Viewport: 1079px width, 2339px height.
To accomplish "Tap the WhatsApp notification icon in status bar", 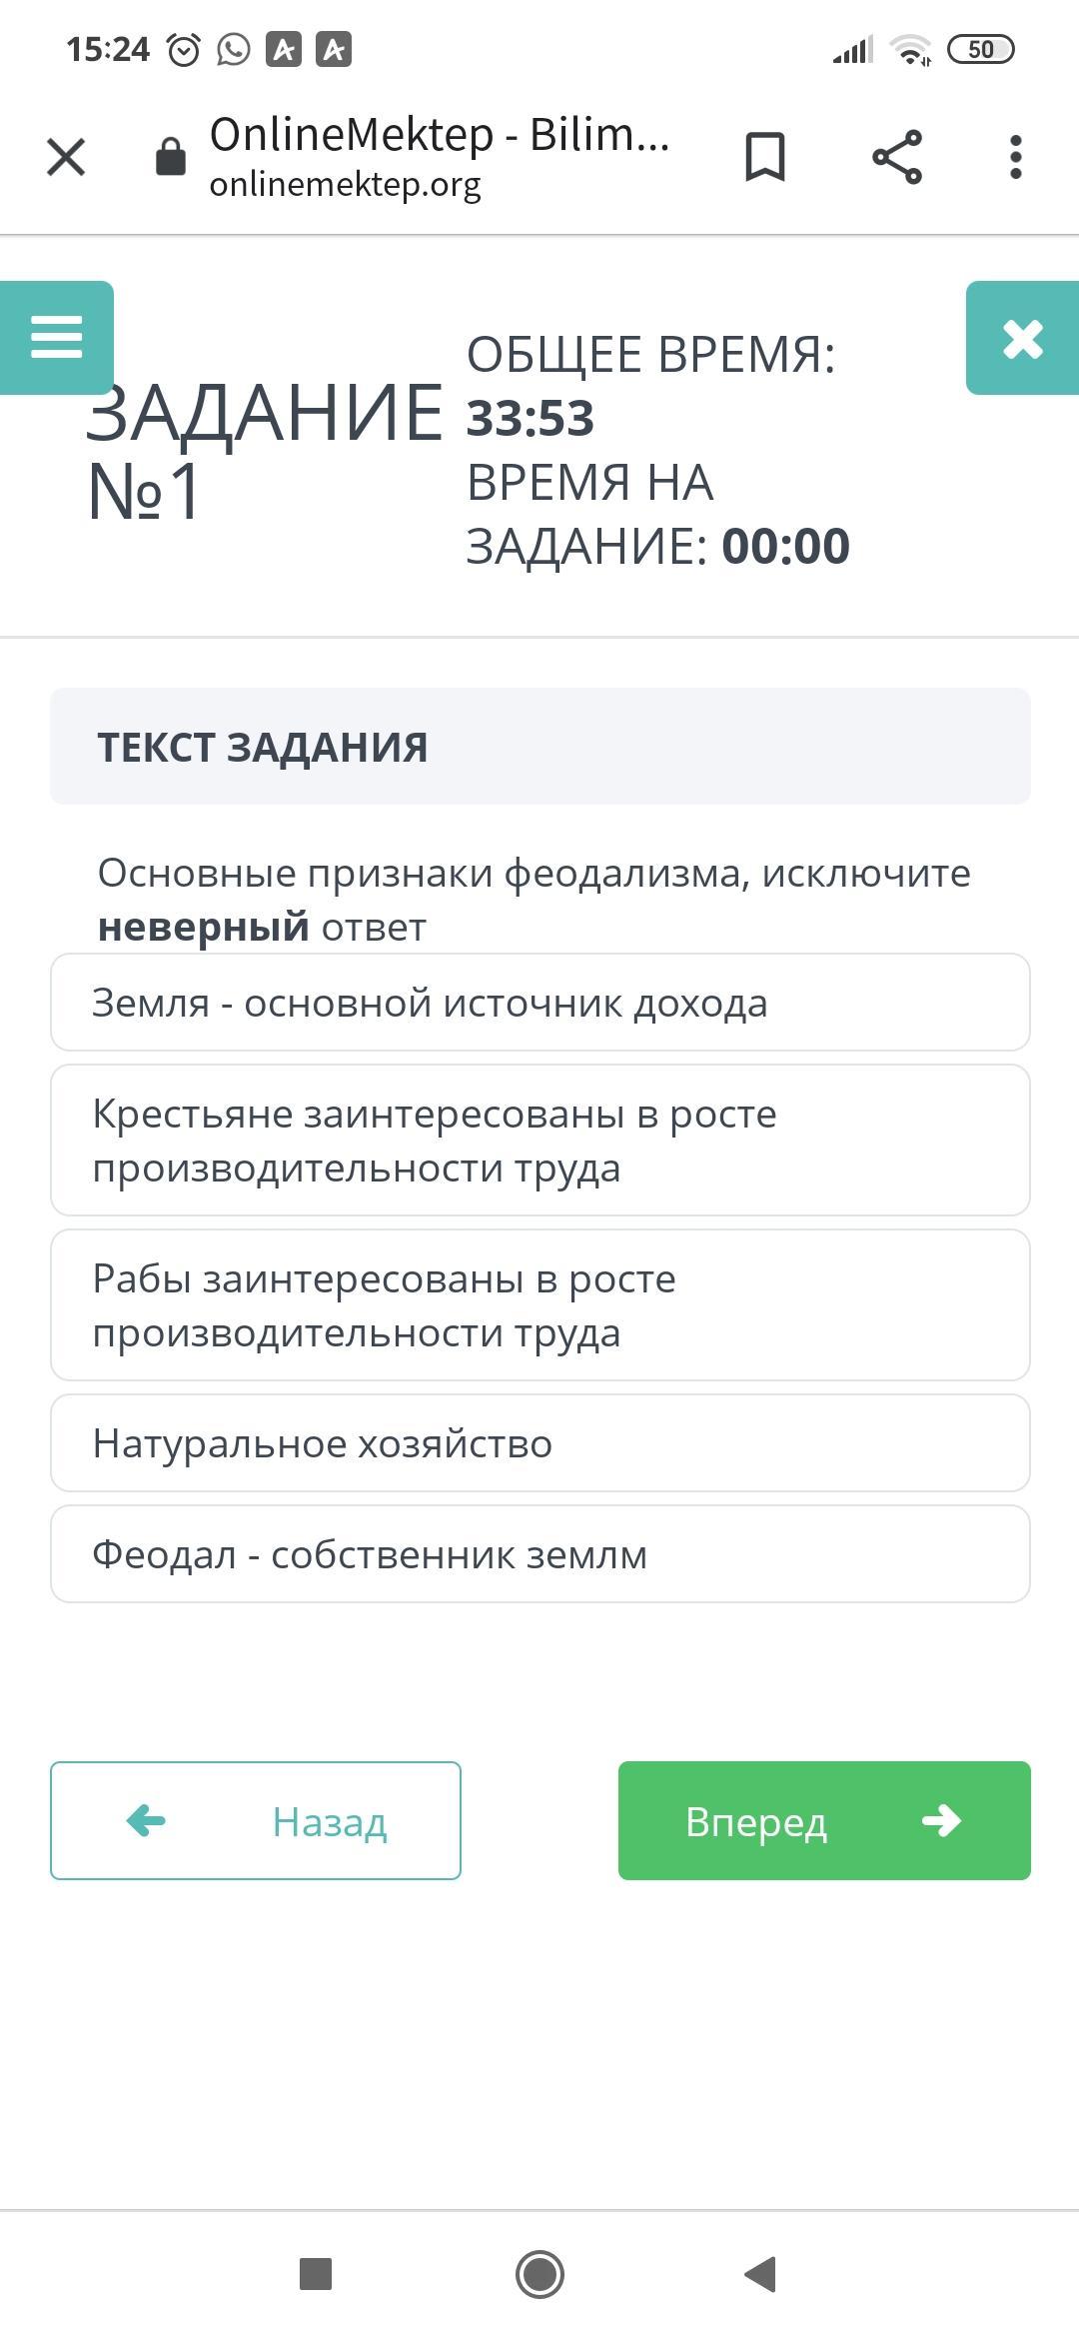I will [234, 49].
